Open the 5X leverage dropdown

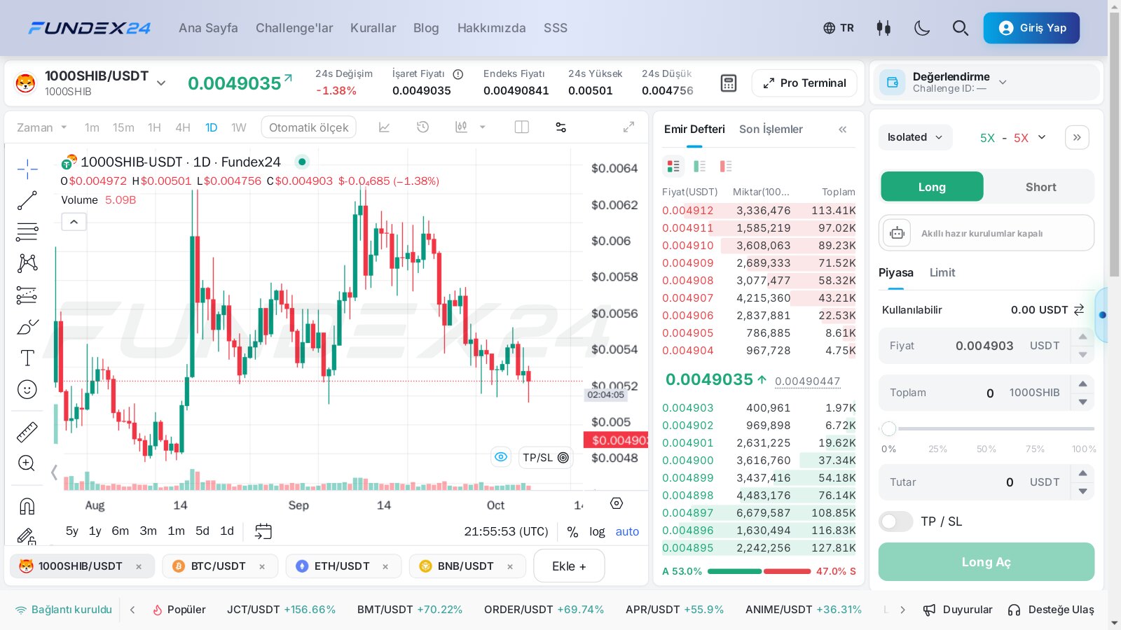coord(1013,137)
